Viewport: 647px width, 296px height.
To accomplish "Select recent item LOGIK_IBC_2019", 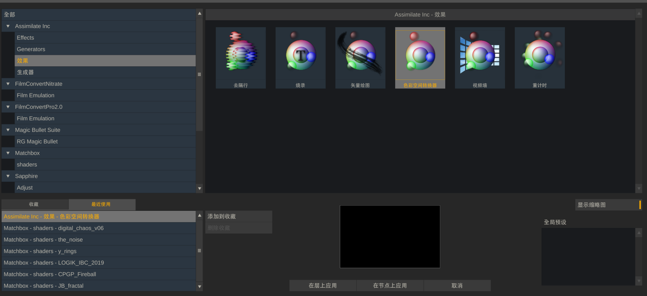I will click(98, 263).
